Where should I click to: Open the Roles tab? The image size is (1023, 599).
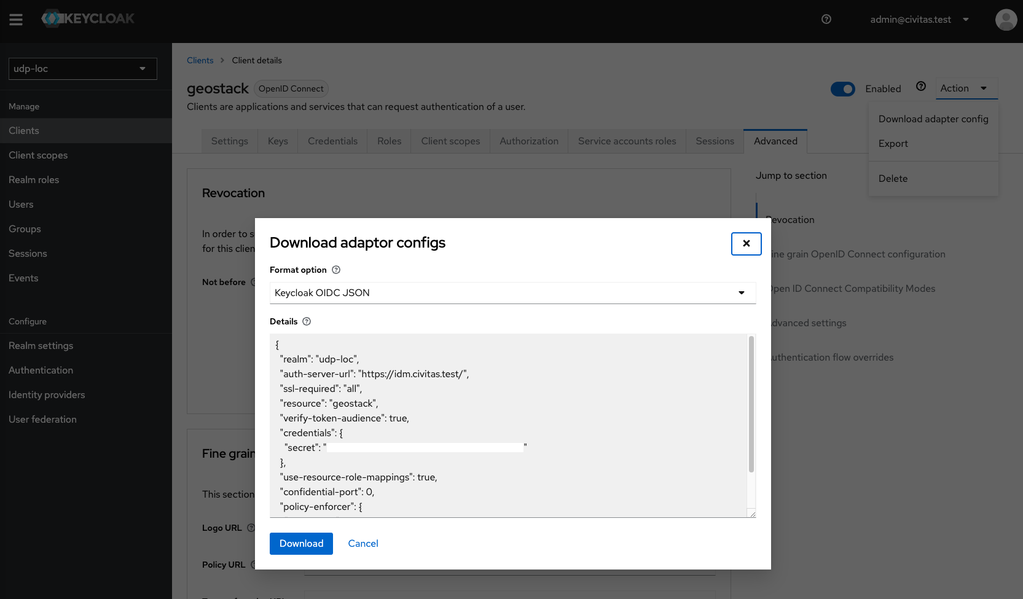tap(389, 141)
